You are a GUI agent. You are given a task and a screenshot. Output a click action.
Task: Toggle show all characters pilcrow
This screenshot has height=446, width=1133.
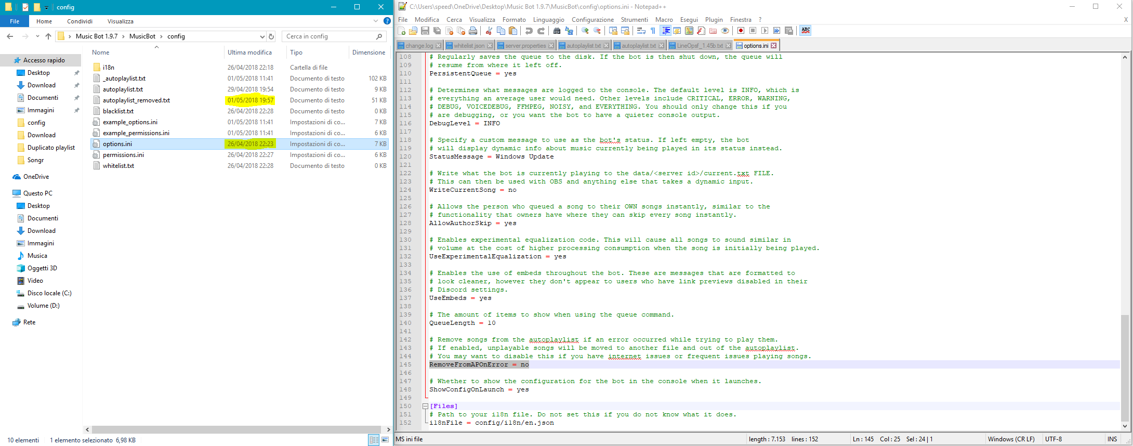[x=653, y=31]
